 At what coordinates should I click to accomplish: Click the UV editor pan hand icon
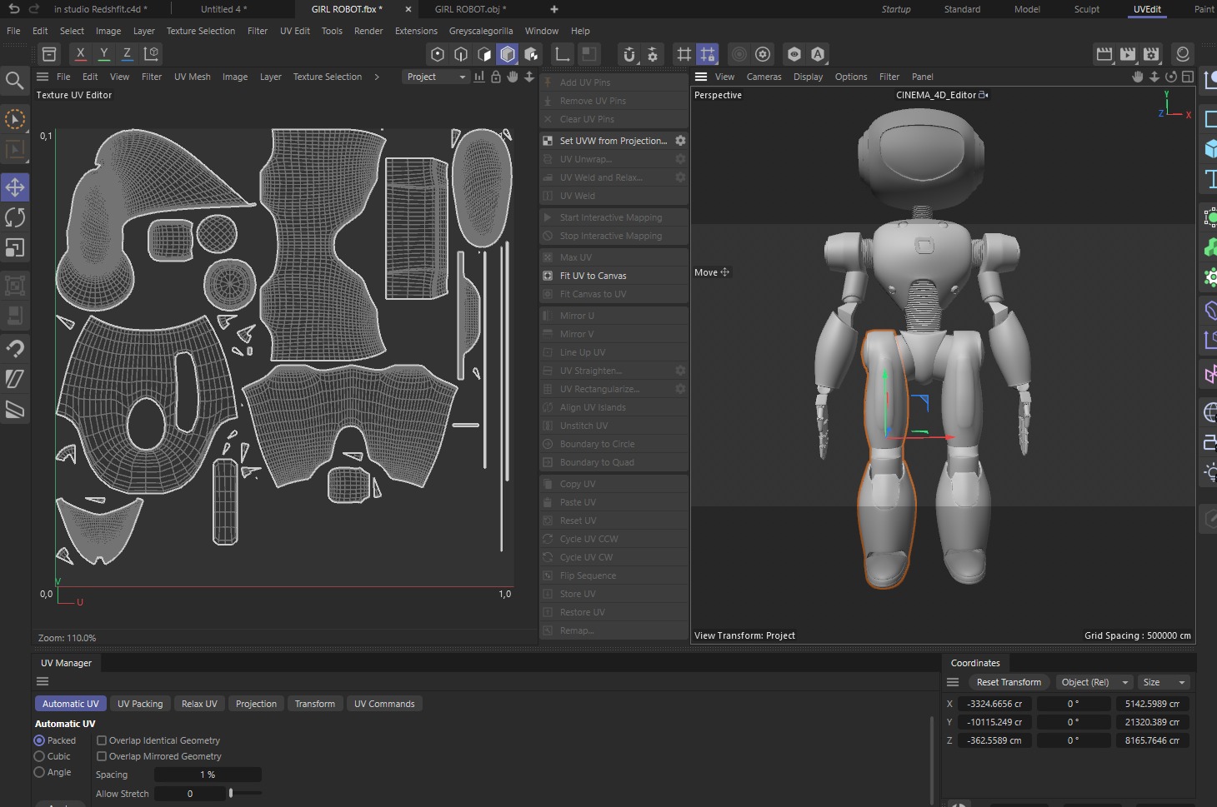513,77
